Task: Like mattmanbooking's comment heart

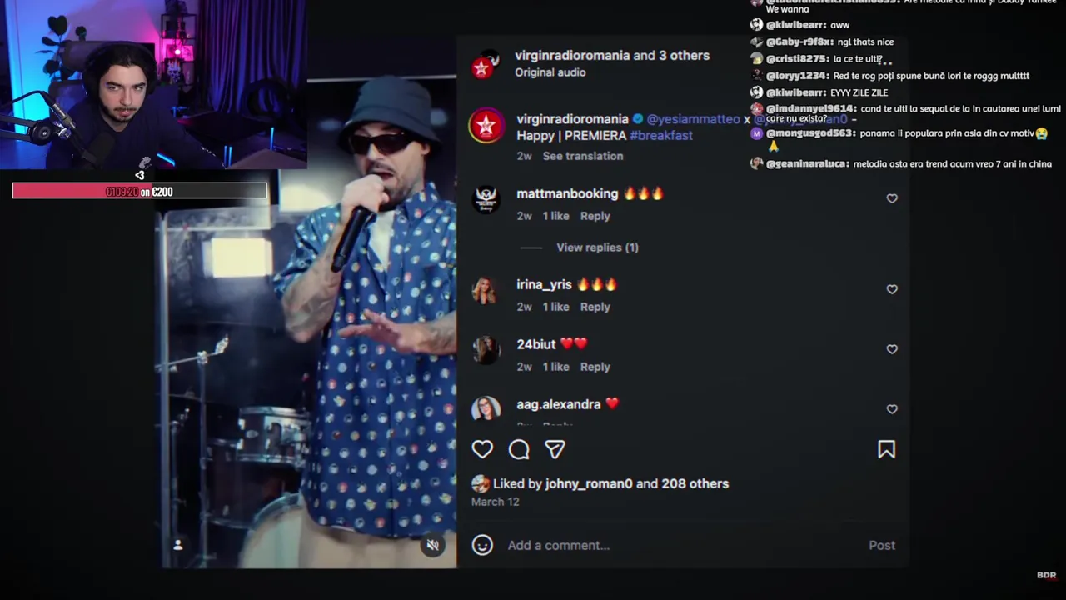Action: (x=892, y=198)
